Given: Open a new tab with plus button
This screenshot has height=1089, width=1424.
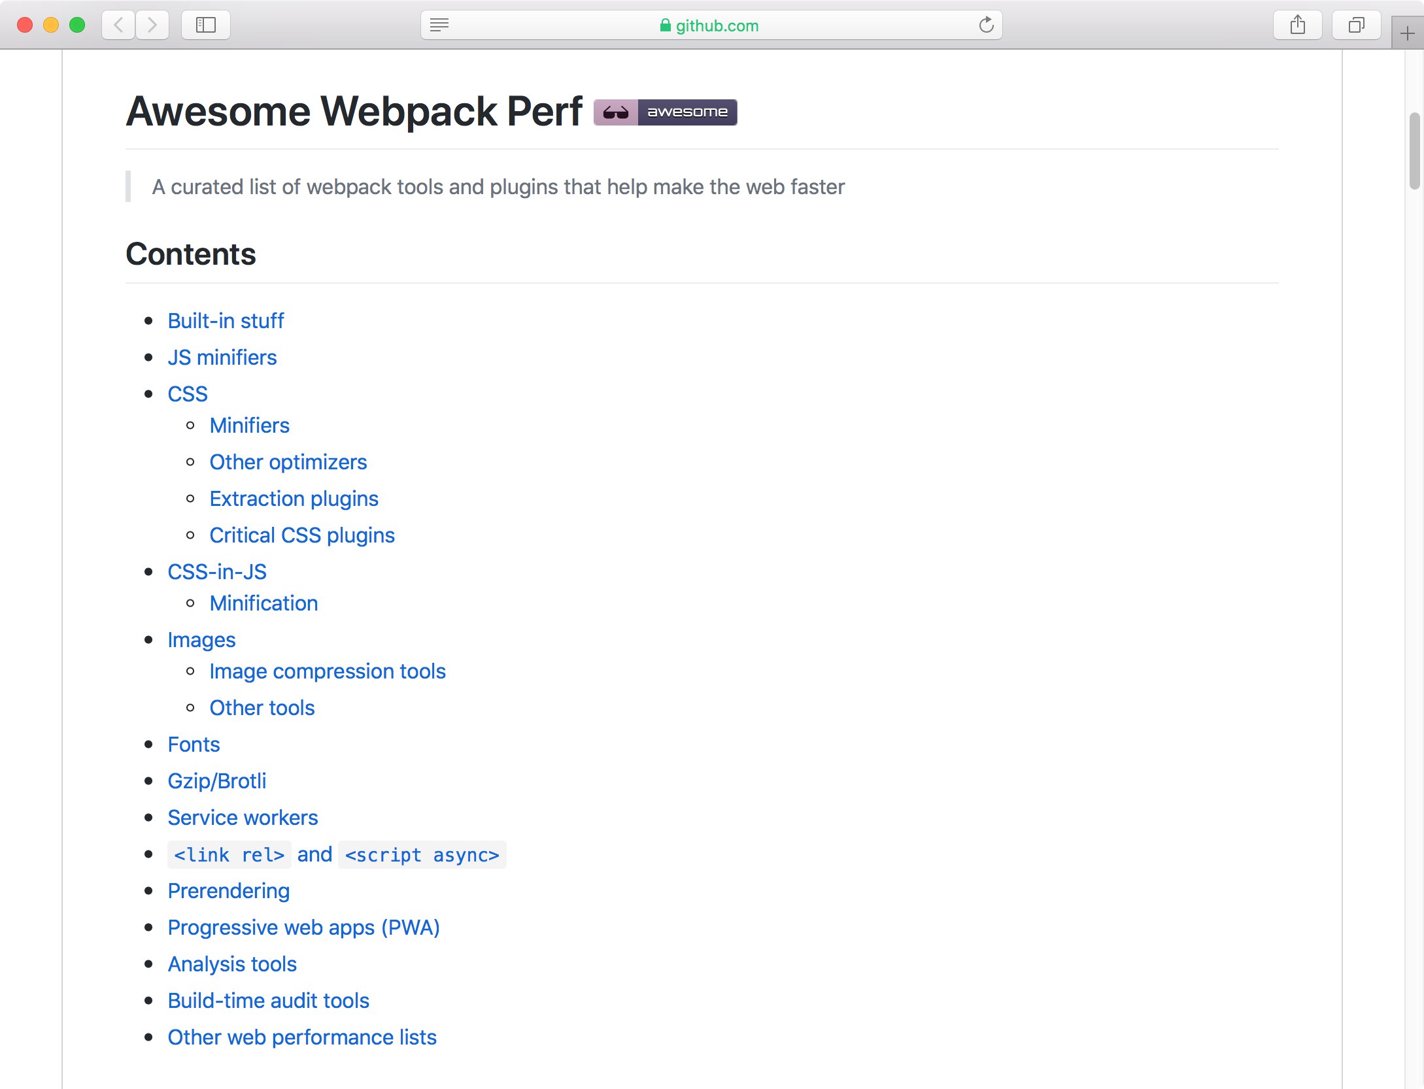Looking at the screenshot, I should click(1408, 33).
